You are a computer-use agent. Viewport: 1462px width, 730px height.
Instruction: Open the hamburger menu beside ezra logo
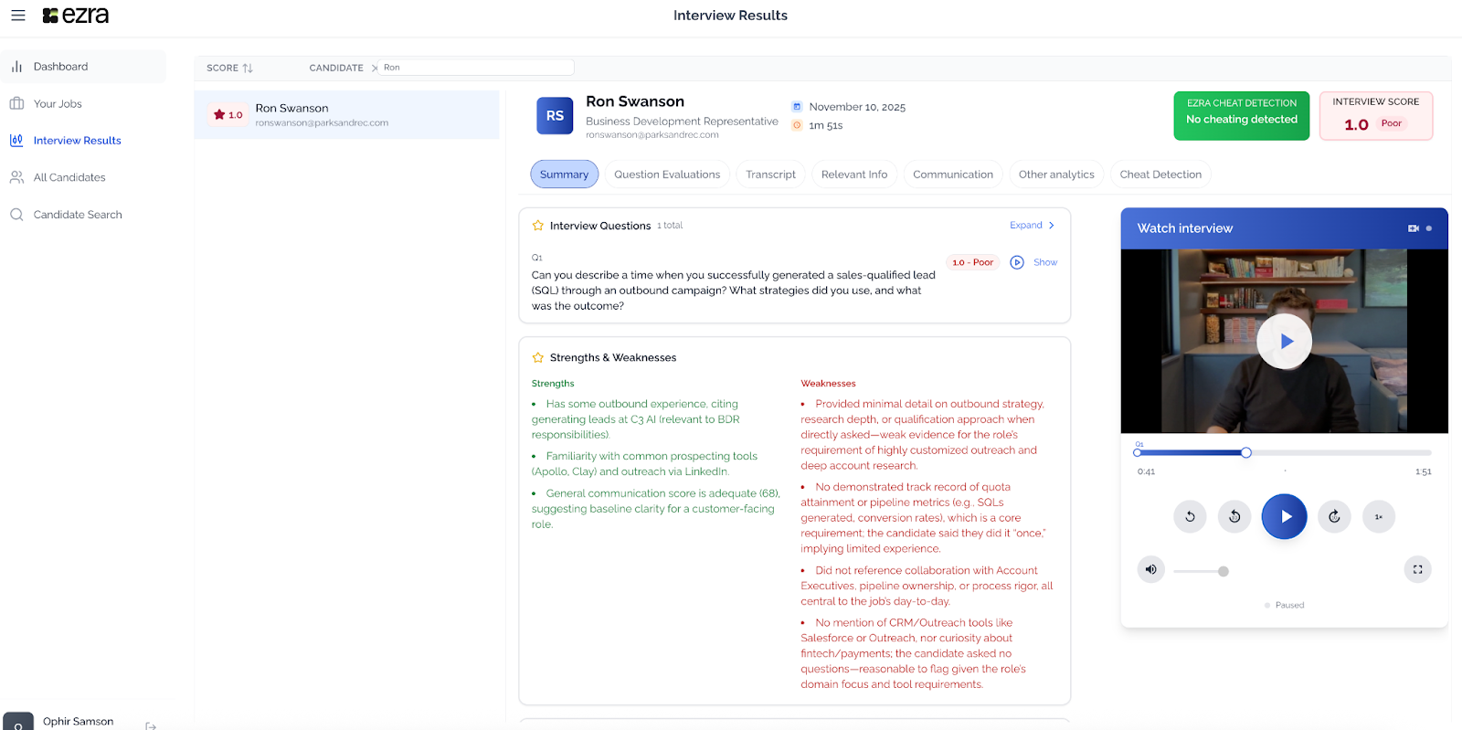pos(17,16)
